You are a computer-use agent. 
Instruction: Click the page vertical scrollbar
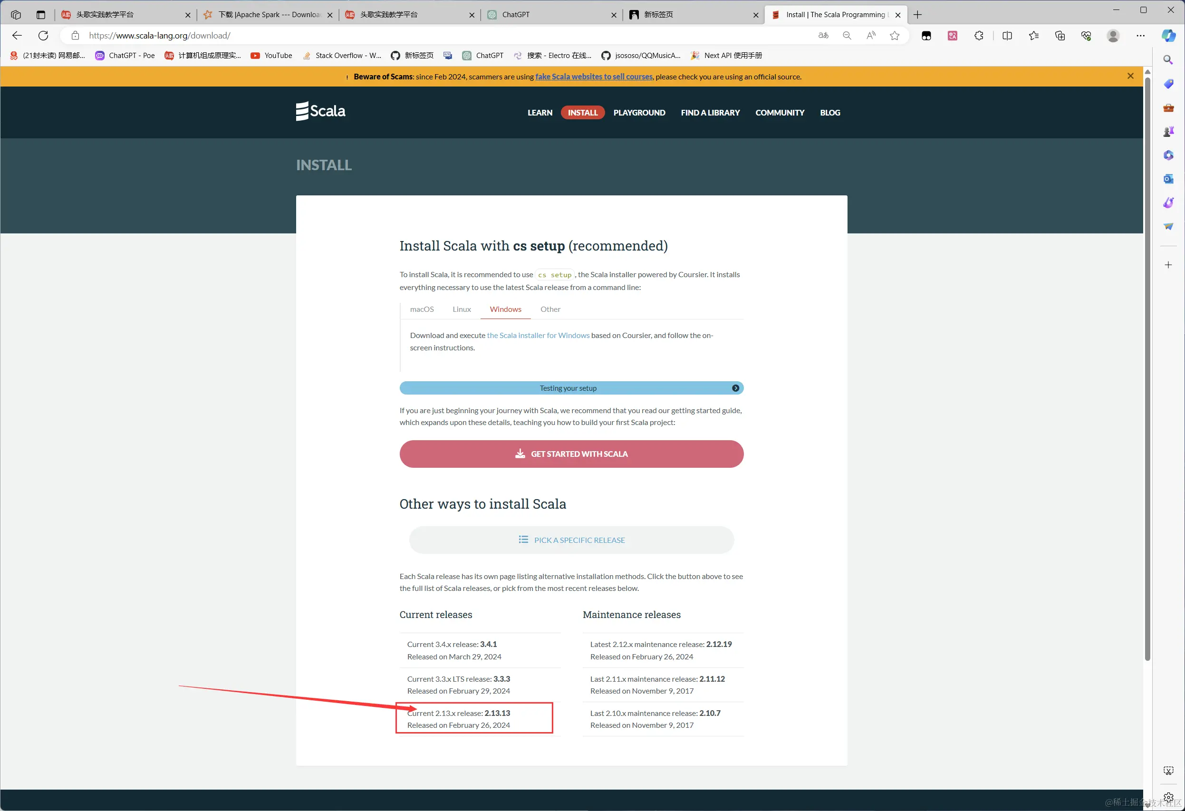1147,367
